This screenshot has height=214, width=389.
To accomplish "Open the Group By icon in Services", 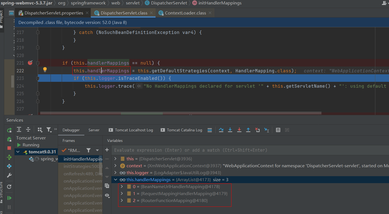I will [40, 130].
